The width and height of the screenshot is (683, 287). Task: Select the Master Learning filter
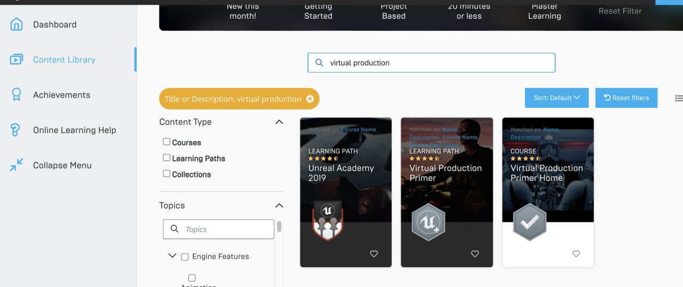[x=544, y=11]
